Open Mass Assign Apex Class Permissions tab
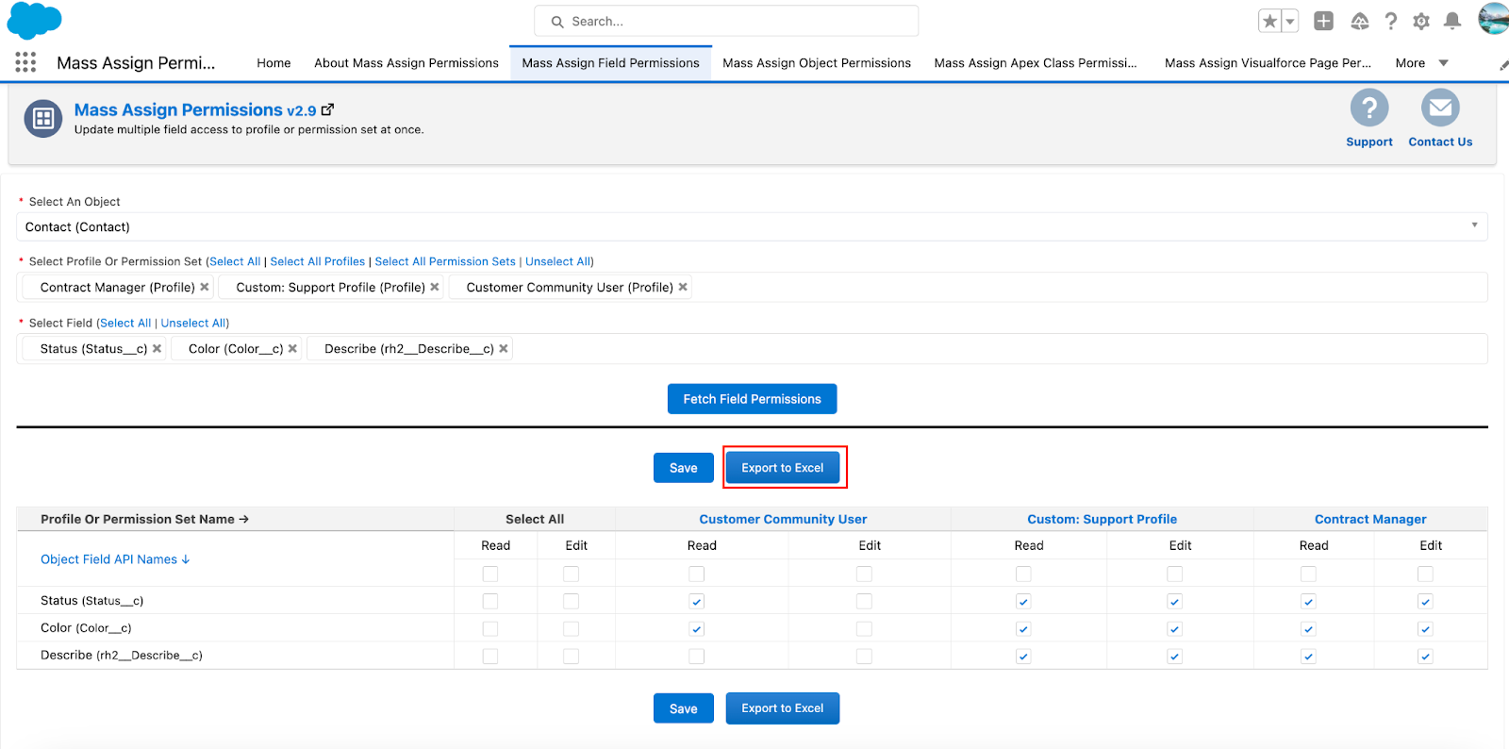 click(x=1036, y=63)
